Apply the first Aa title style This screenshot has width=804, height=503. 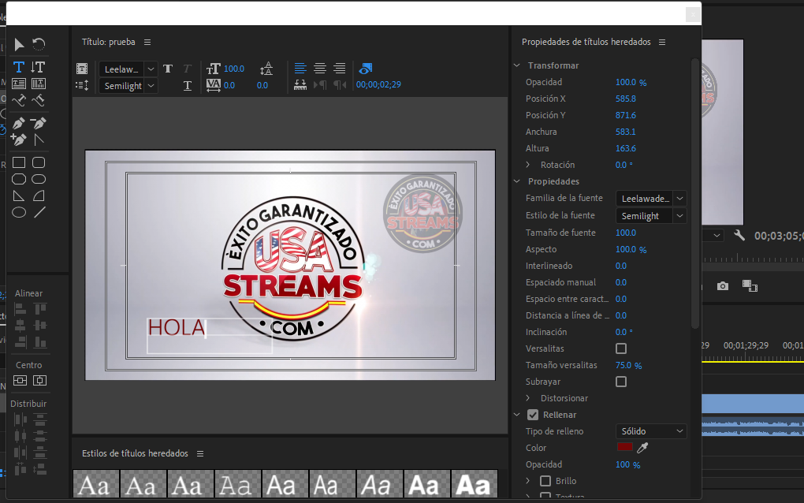tap(96, 484)
